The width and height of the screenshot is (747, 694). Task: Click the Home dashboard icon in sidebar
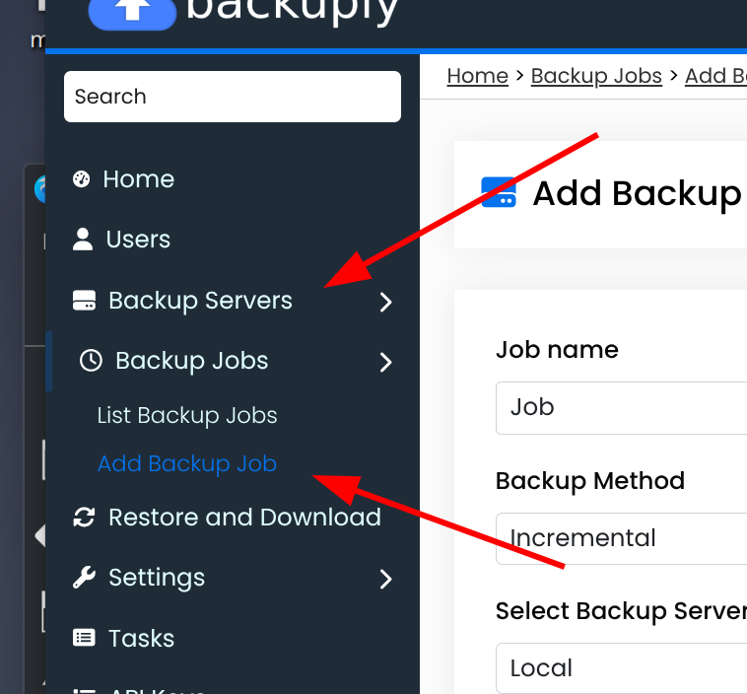(82, 179)
